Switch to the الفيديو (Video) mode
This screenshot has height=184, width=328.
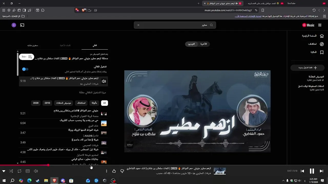pos(191,44)
